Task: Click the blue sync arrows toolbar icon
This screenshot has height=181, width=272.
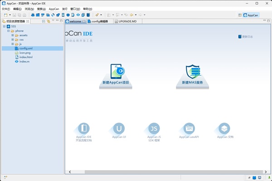Action: tap(53, 15)
